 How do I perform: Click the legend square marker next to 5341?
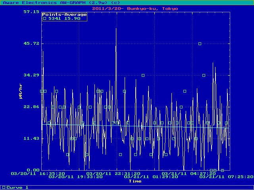click(45, 18)
